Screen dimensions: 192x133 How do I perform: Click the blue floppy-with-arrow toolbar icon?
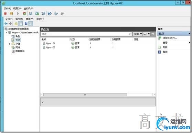pos(50,13)
